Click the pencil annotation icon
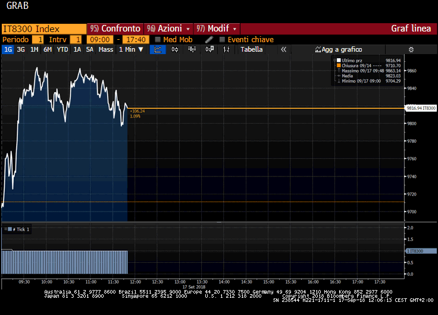 pos(209,40)
